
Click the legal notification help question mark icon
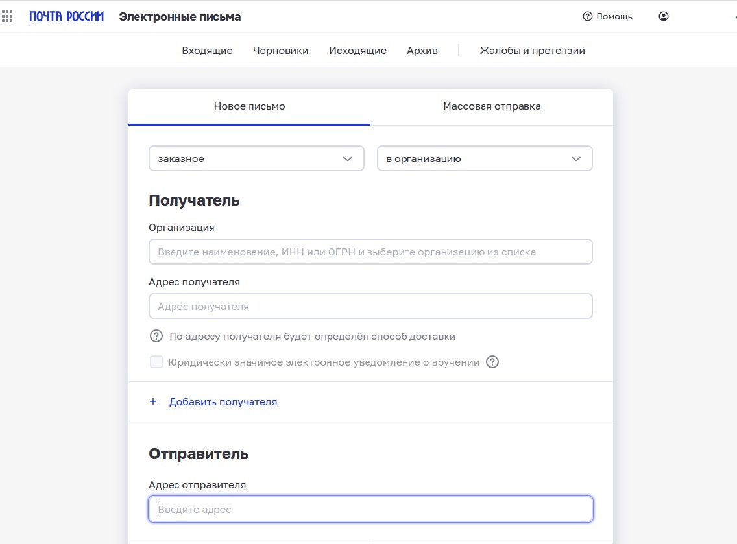(492, 362)
